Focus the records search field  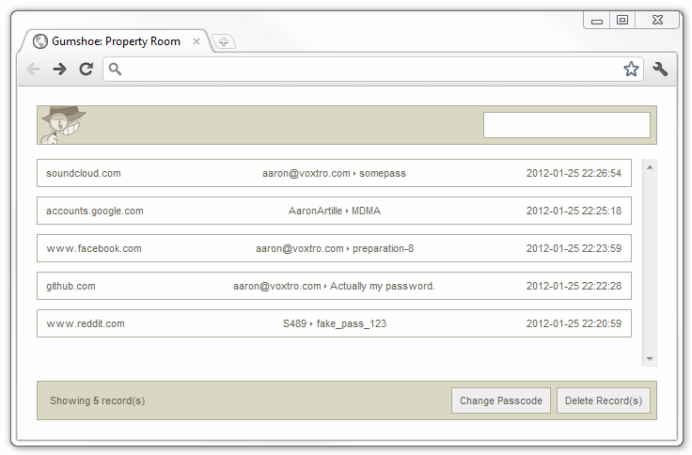click(567, 125)
